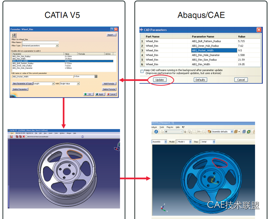Click the incremental filter icon in Formulas dialog
The width and height of the screenshot is (268, 219).
[14, 35]
